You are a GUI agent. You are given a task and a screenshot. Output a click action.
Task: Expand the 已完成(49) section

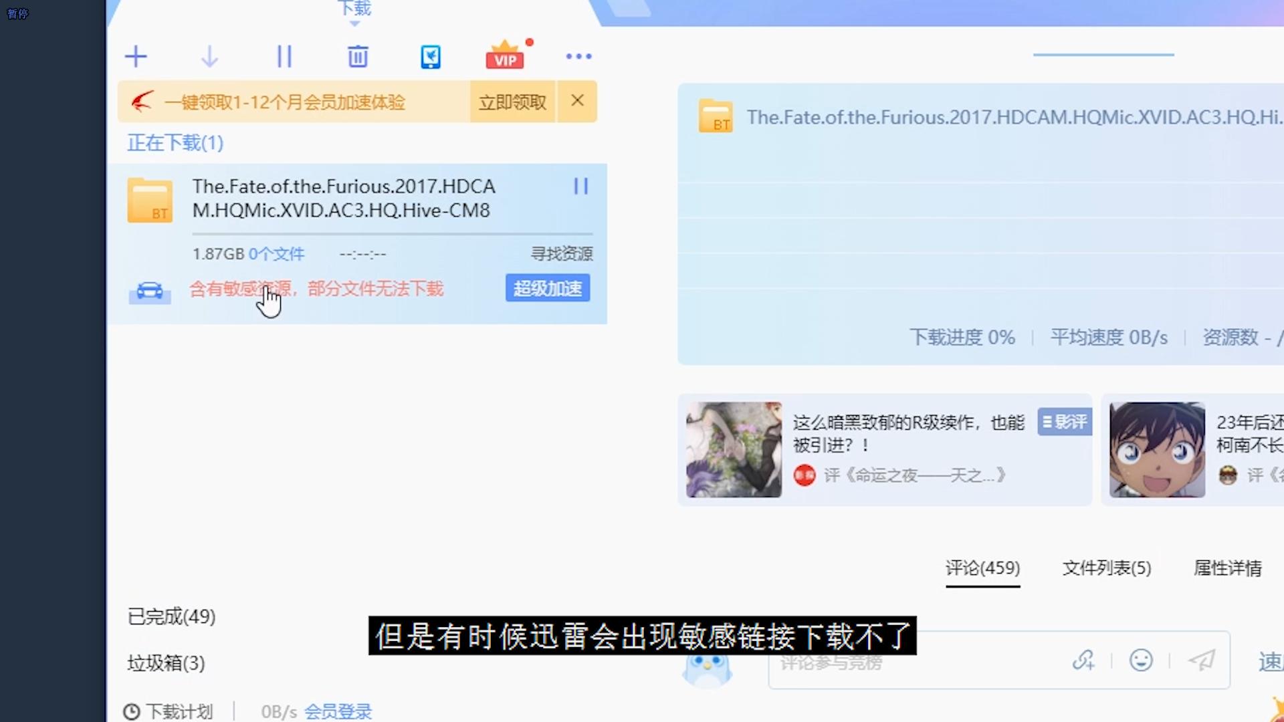click(171, 616)
